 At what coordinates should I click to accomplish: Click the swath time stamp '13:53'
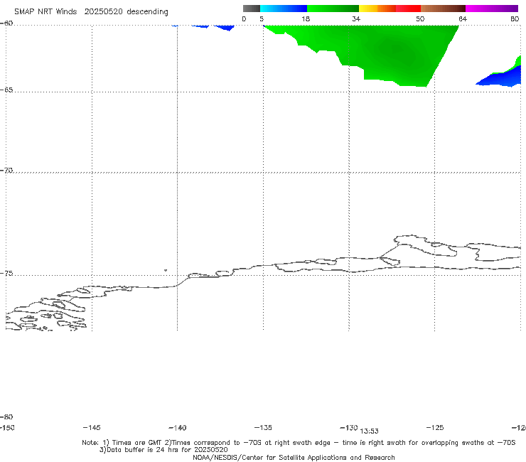[370, 431]
